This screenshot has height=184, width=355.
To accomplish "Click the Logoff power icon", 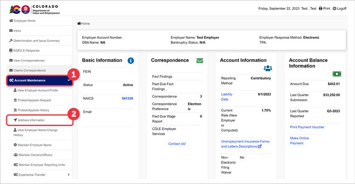I will coord(334,9).
